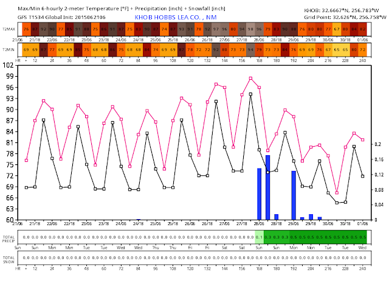389x283 pixels.
Task: Click the Grid Point: 32.626°N text
Action: (345, 17)
